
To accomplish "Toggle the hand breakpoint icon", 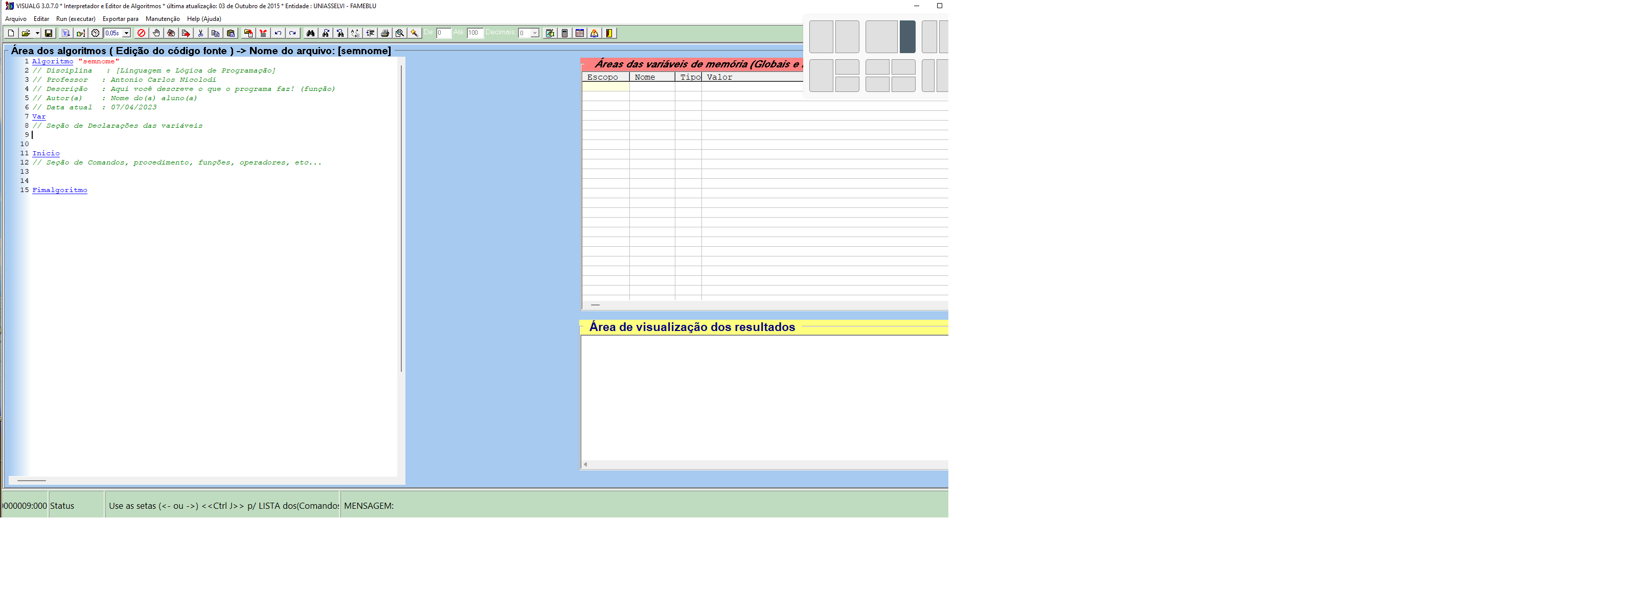I will pos(156,33).
